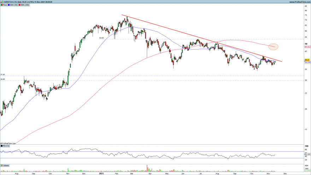Viewport: 311px width, 175px height.
Task: Click the black RSI (14) indicator icon
Action: click(1, 146)
